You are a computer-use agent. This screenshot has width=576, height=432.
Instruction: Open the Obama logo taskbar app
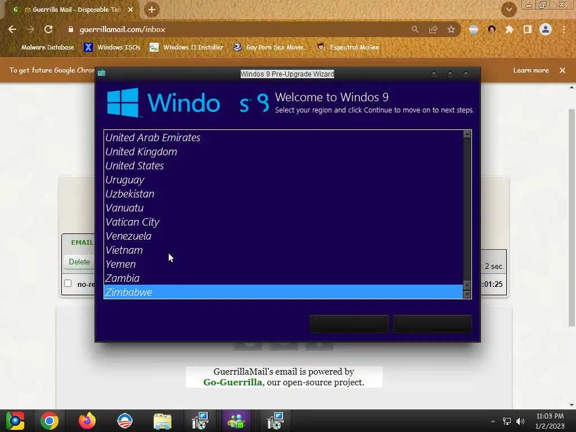pos(125,421)
